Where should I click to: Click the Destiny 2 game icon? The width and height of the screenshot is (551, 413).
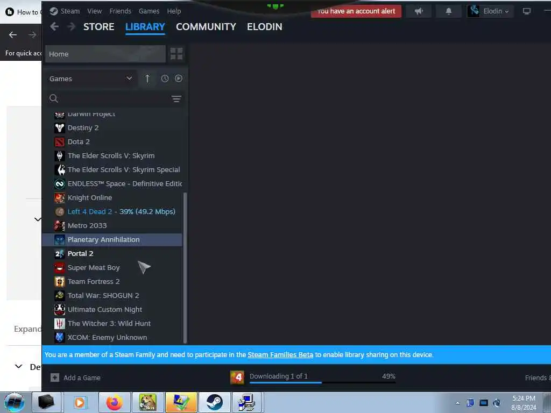point(59,128)
